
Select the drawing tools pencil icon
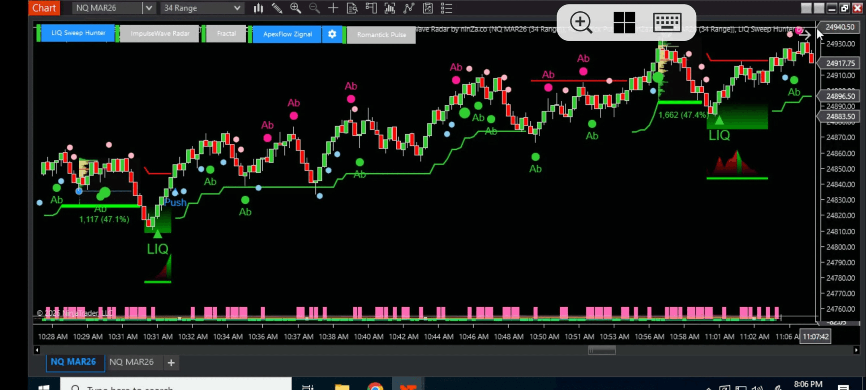click(277, 8)
